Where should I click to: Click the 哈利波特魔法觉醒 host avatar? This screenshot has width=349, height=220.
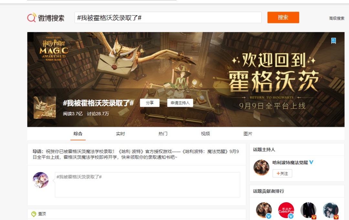(x=261, y=167)
